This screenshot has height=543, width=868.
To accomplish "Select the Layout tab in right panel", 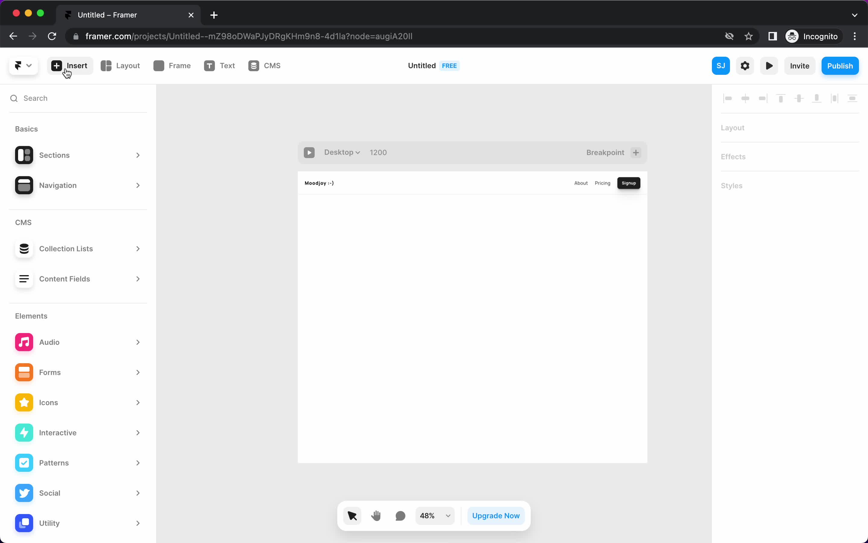I will tap(732, 127).
